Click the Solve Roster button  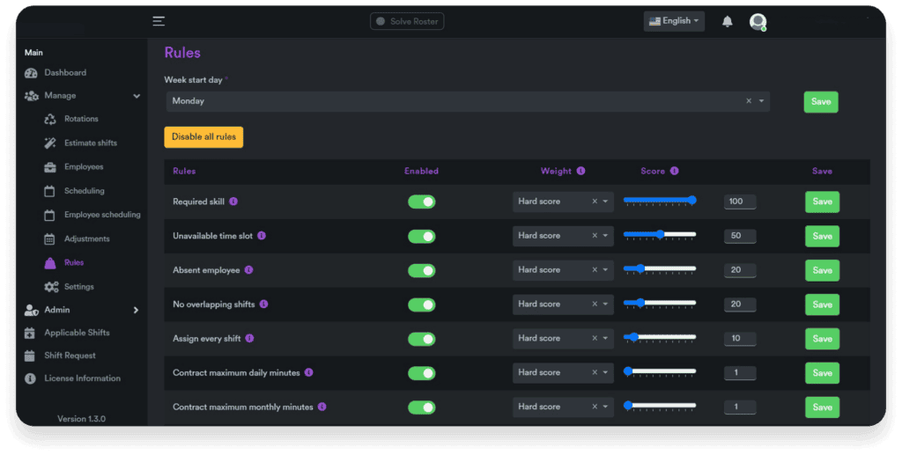(x=407, y=21)
